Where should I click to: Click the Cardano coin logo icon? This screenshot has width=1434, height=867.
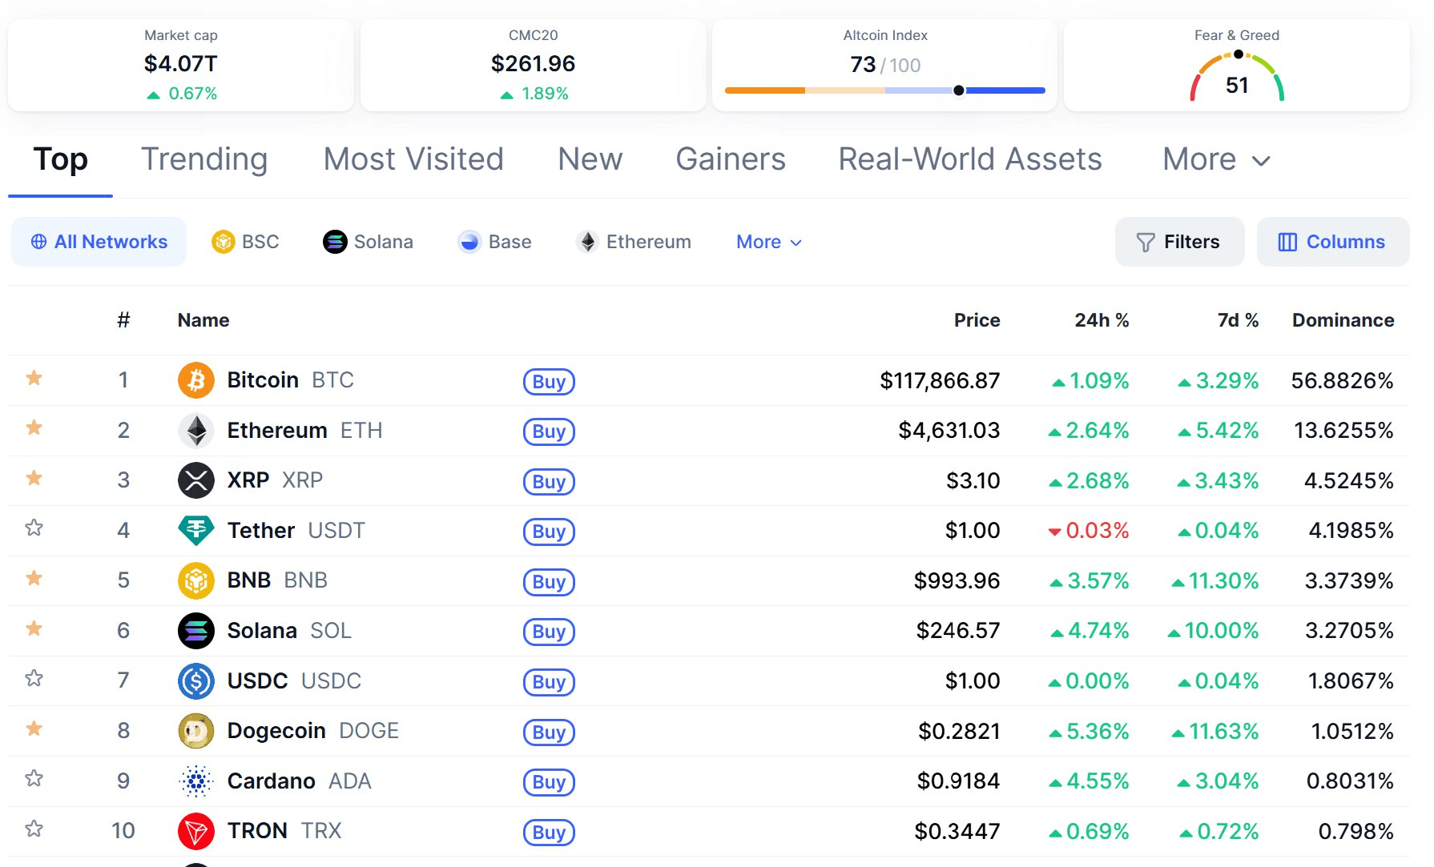pyautogui.click(x=196, y=781)
